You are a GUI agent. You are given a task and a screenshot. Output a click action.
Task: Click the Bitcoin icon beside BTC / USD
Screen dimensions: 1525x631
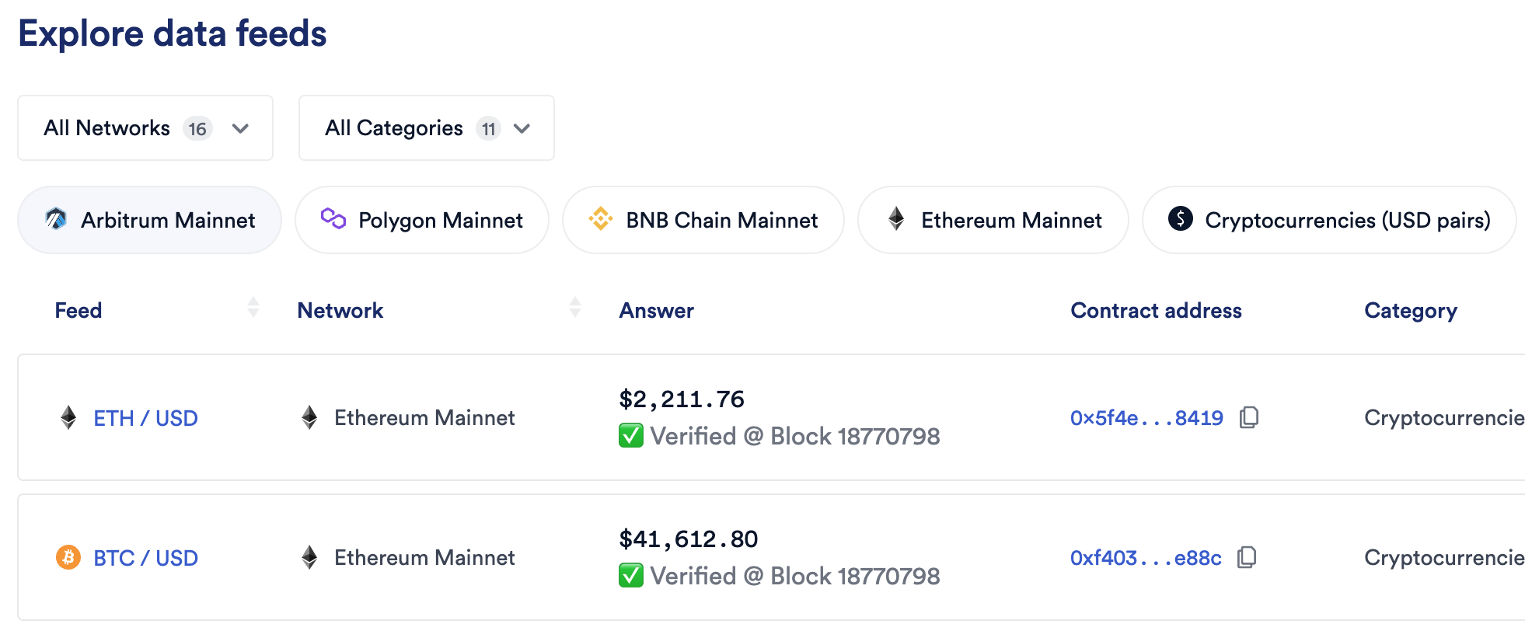coord(68,557)
